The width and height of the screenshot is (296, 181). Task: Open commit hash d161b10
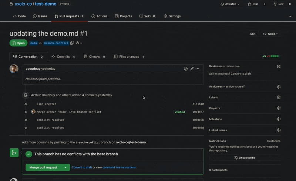(x=198, y=104)
